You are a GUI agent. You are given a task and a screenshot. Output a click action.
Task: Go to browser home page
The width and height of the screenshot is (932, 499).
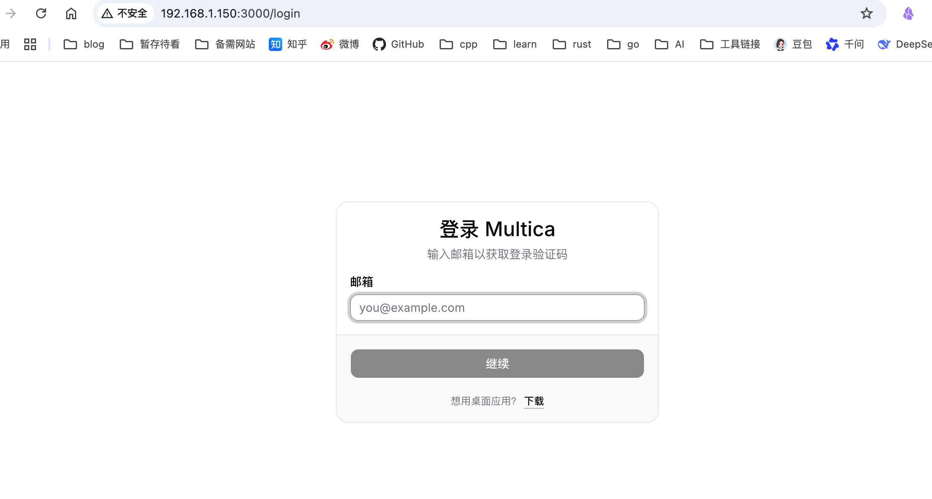pos(71,13)
